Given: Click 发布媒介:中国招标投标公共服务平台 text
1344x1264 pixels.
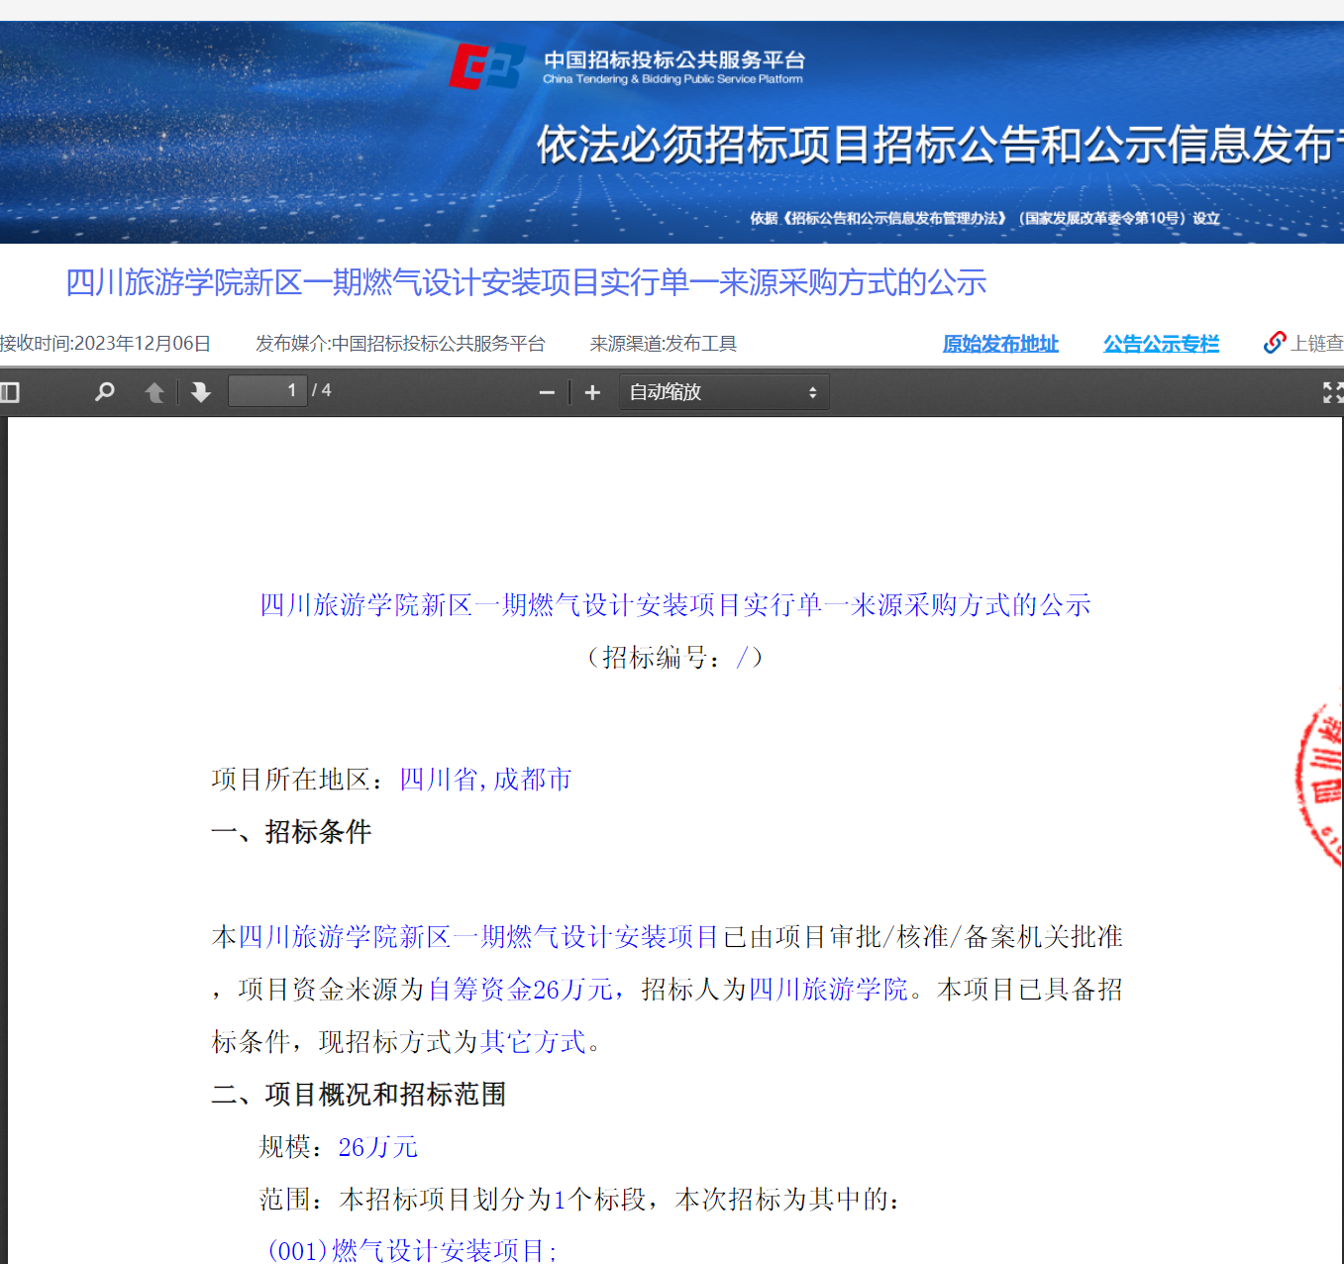Looking at the screenshot, I should point(400,344).
